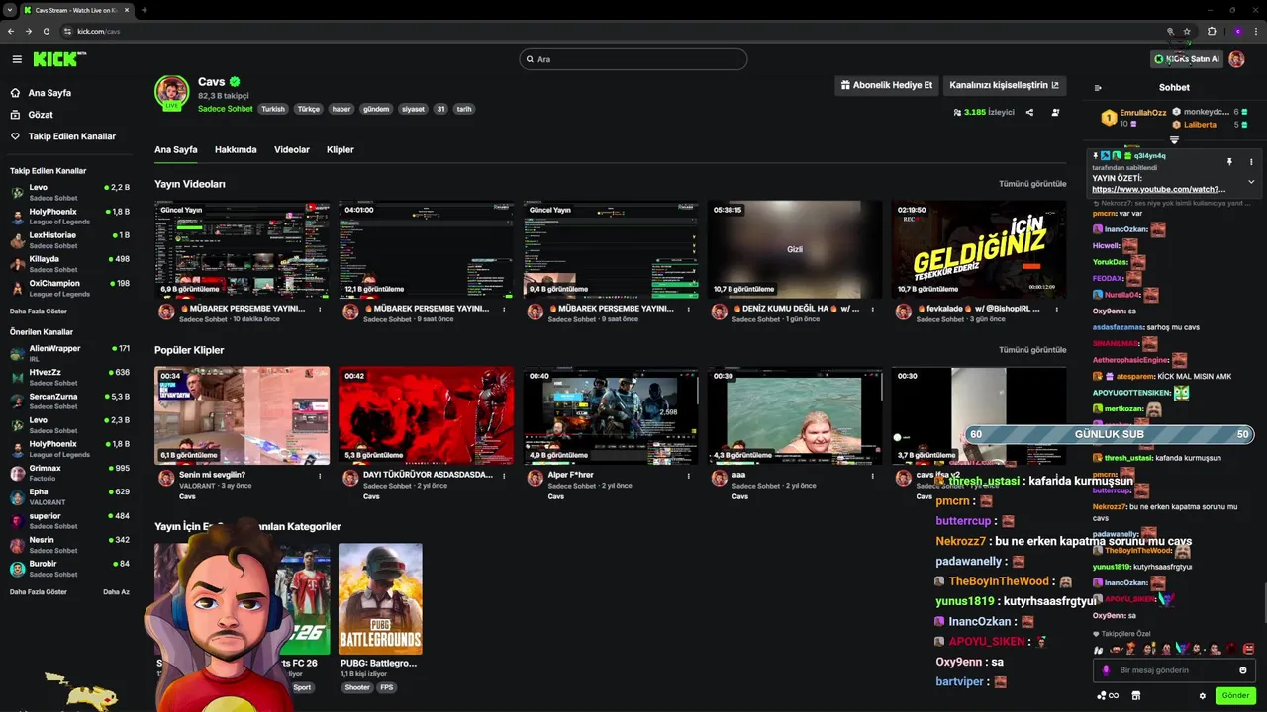
Task: View all popular clips via Tümünü görüntüle
Action: pos(1032,350)
